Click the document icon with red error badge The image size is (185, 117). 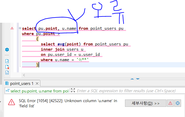pyautogui.click(x=7, y=67)
